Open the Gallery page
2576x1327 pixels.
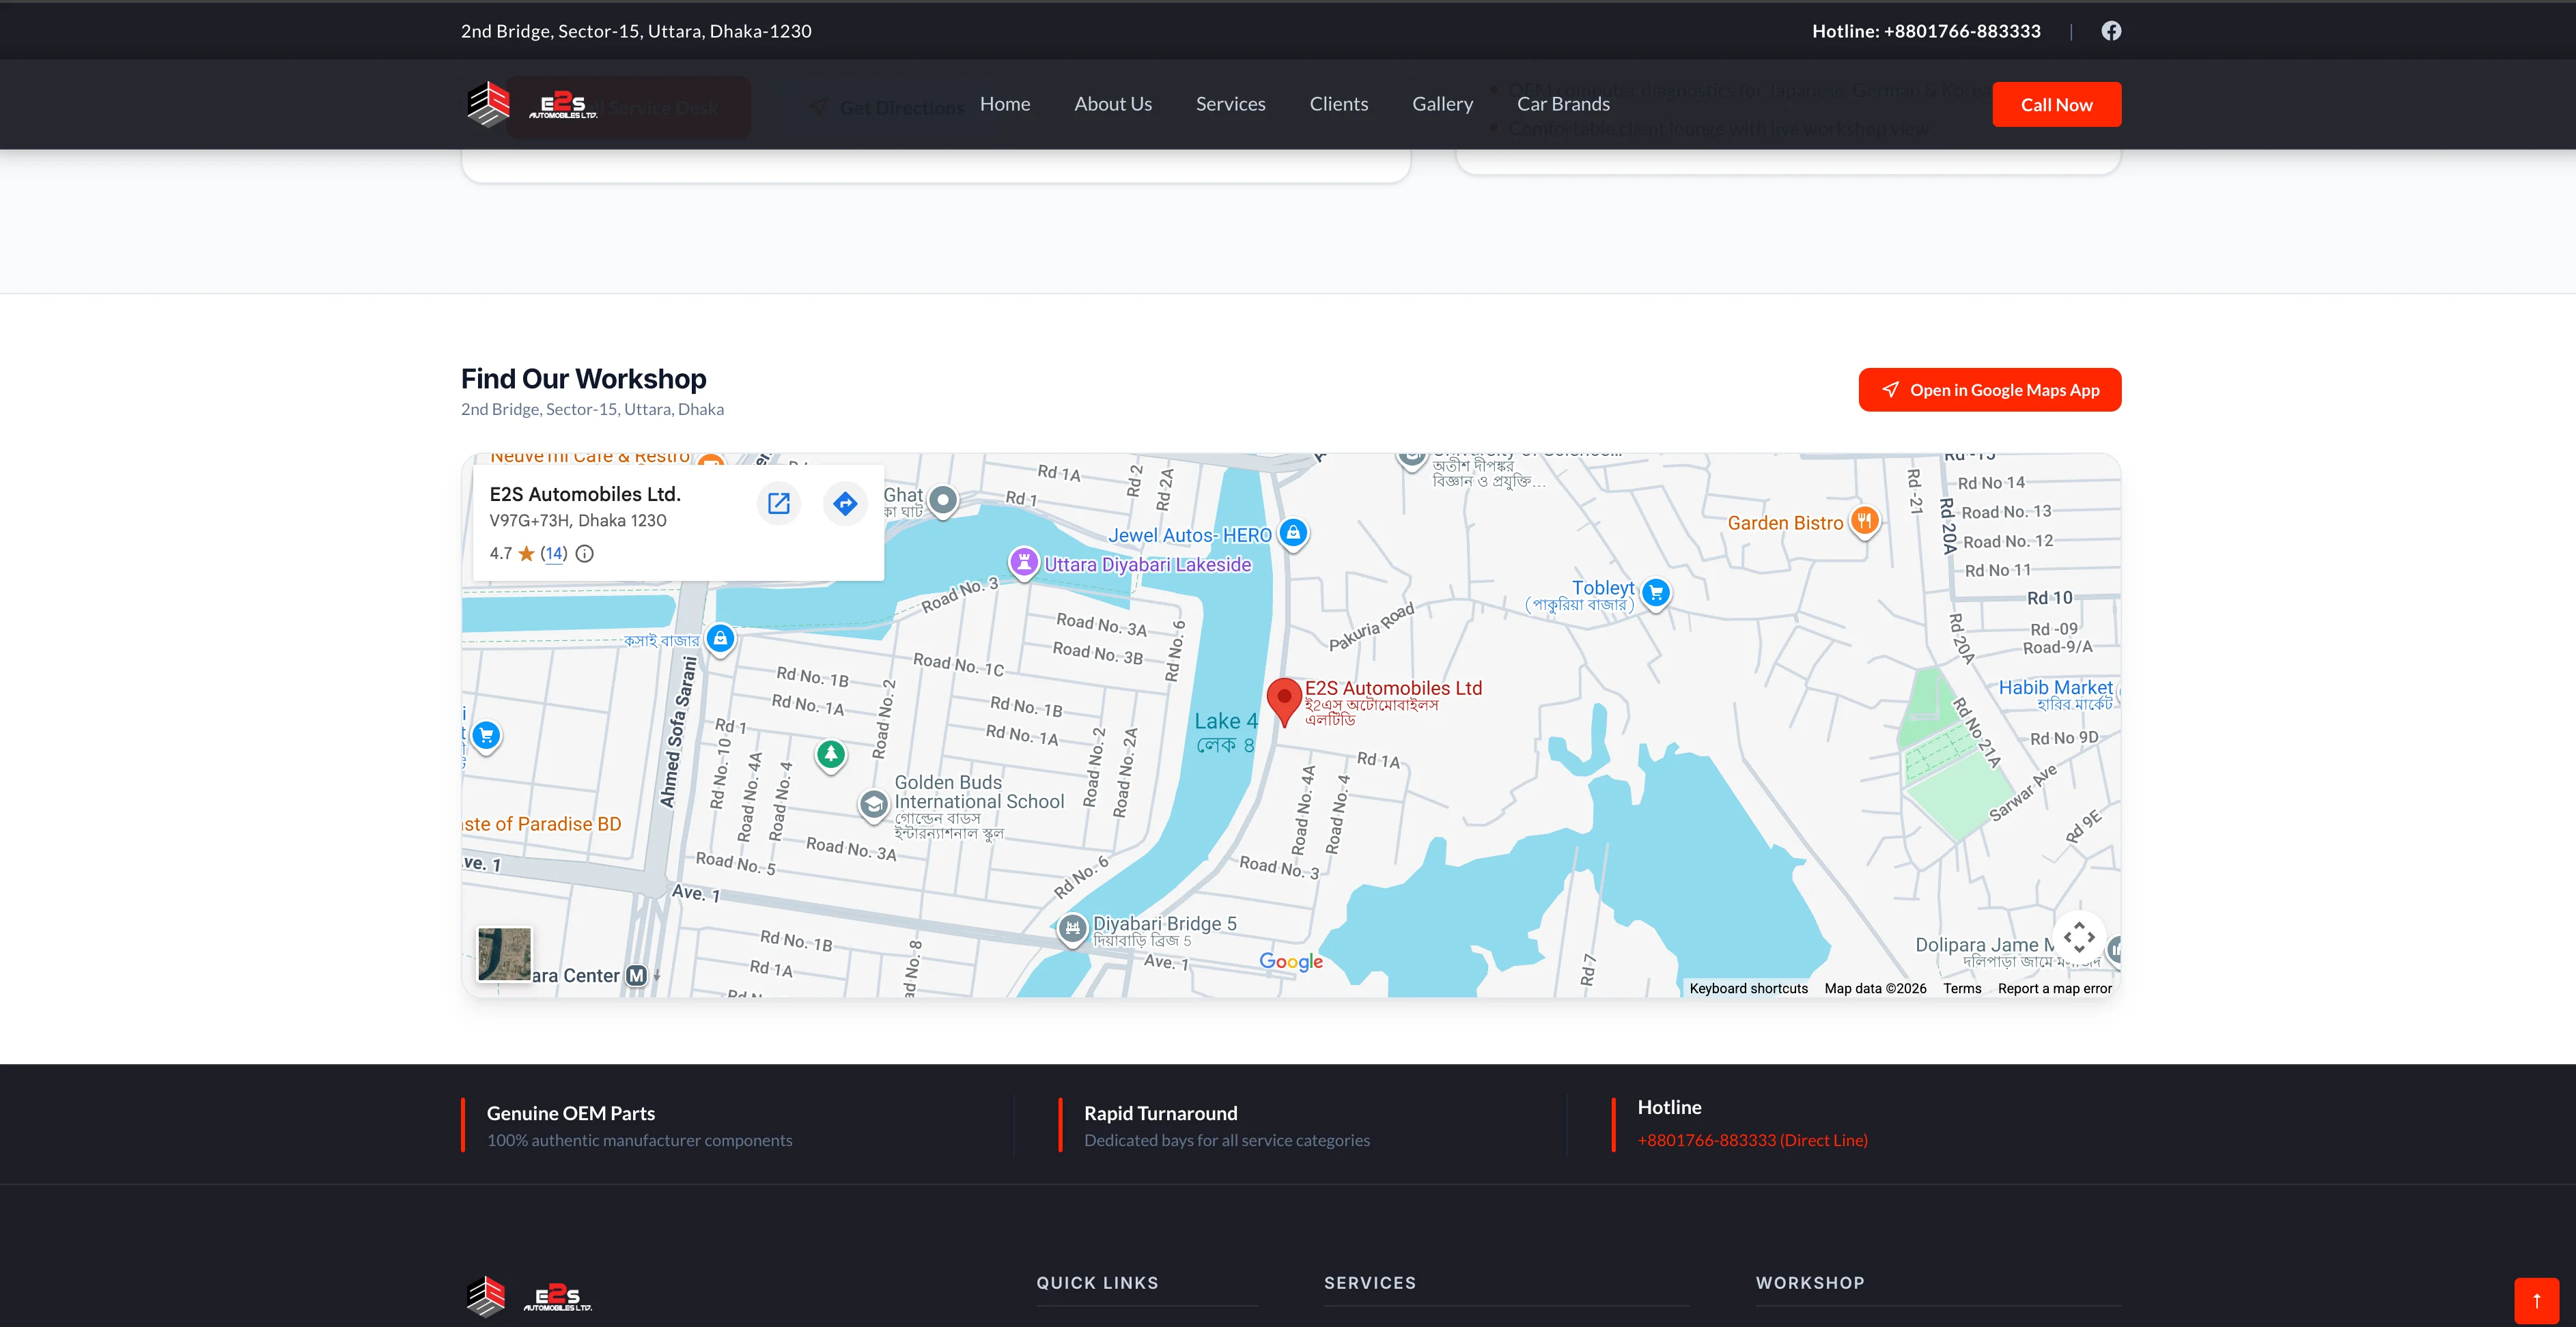click(x=1442, y=104)
